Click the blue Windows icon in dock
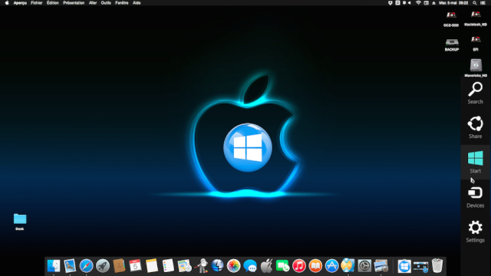The image size is (491, 276). [404, 266]
